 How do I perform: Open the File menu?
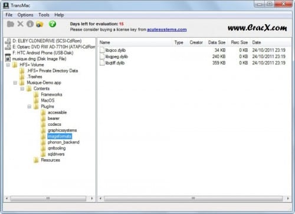point(9,15)
